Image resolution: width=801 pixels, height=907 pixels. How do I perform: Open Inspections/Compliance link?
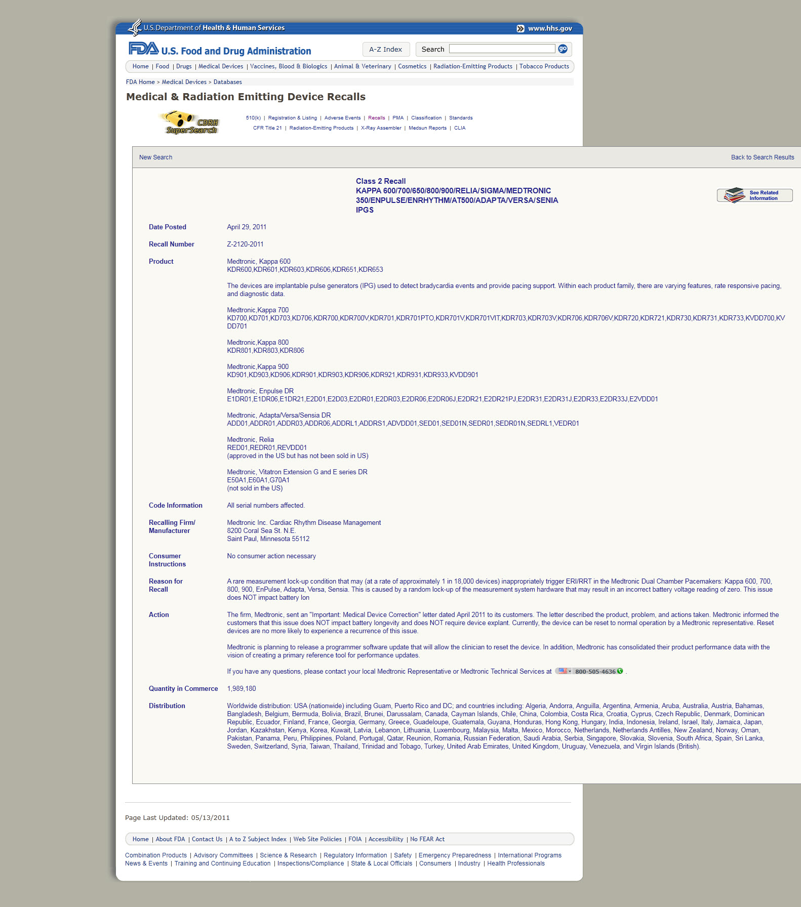(311, 863)
